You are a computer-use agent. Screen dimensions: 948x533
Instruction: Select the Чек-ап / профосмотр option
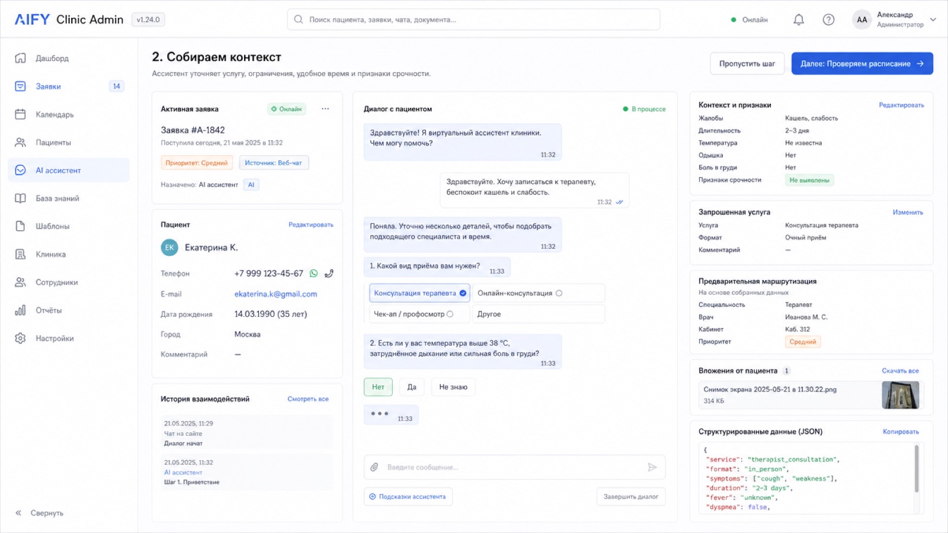point(419,314)
